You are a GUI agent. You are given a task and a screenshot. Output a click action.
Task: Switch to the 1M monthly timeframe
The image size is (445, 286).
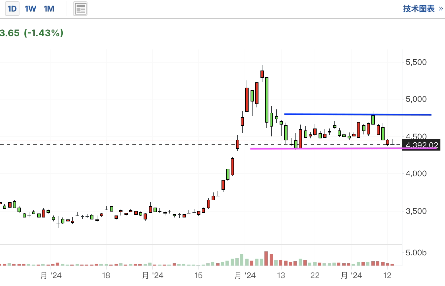[49, 9]
